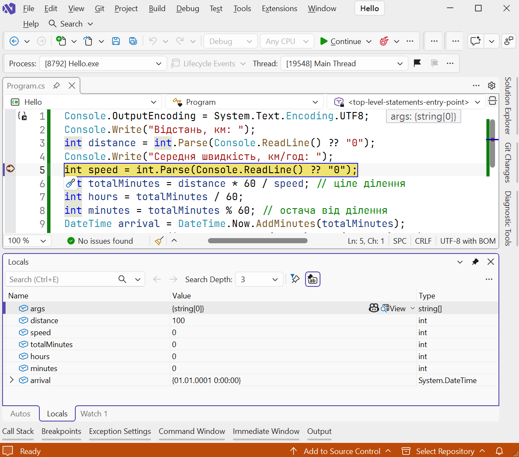Click the horizontal scrollbar in editor
The width and height of the screenshot is (519, 457).
click(258, 241)
